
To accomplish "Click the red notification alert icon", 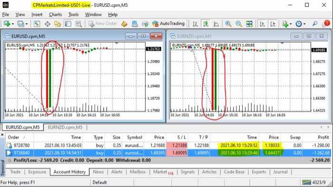I will pos(326,23).
